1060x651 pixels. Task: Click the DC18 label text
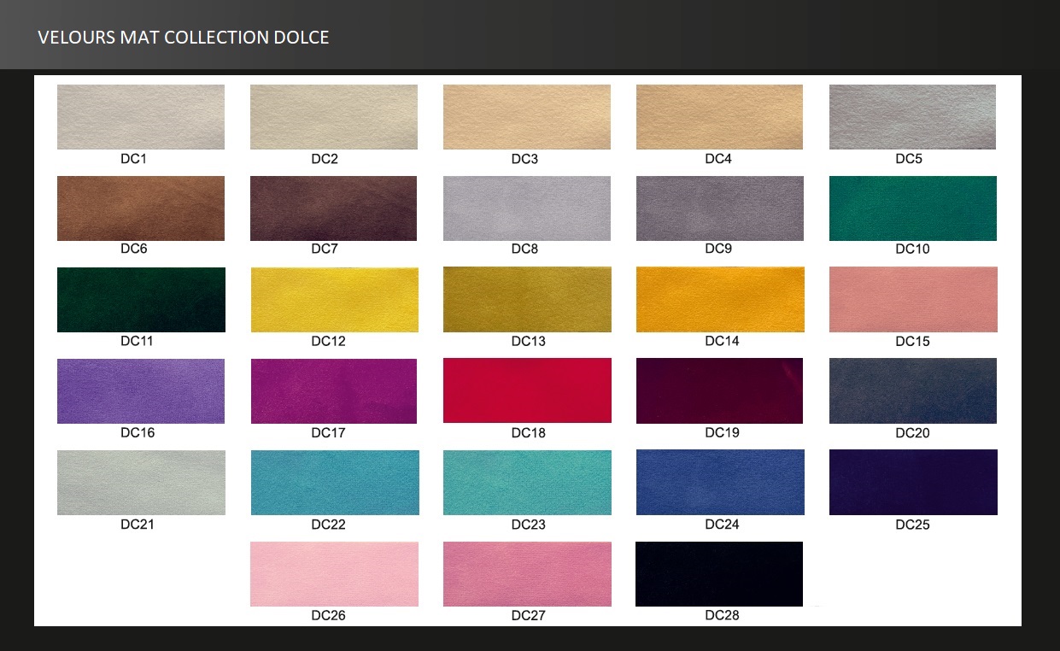528,433
